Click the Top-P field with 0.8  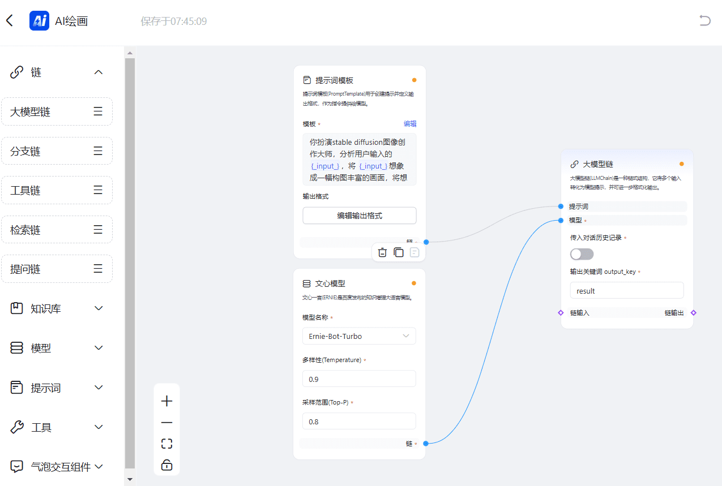[359, 422]
